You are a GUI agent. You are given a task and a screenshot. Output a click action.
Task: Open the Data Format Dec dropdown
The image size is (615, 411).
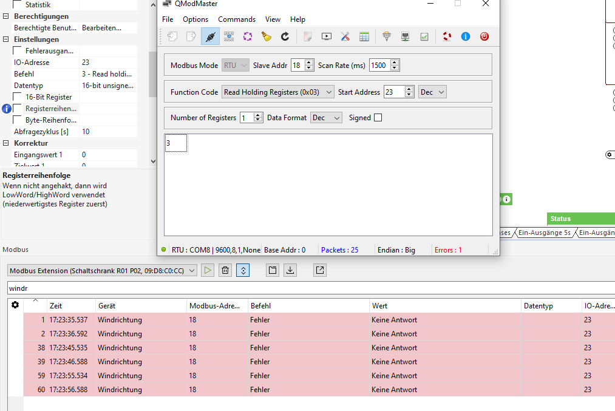pos(327,118)
